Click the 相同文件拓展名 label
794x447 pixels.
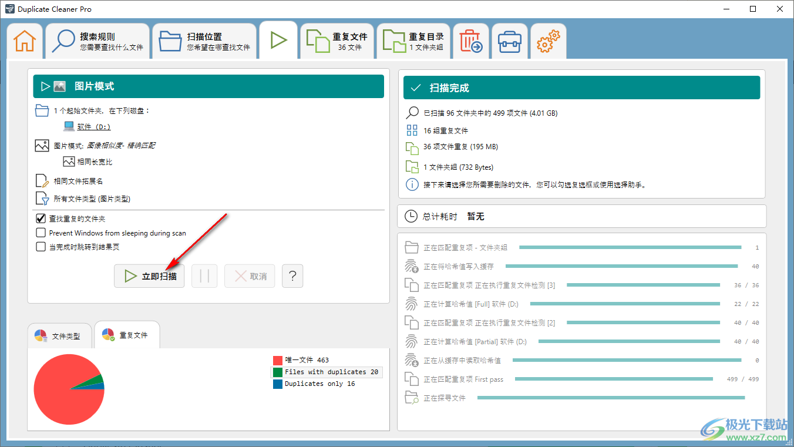79,182
